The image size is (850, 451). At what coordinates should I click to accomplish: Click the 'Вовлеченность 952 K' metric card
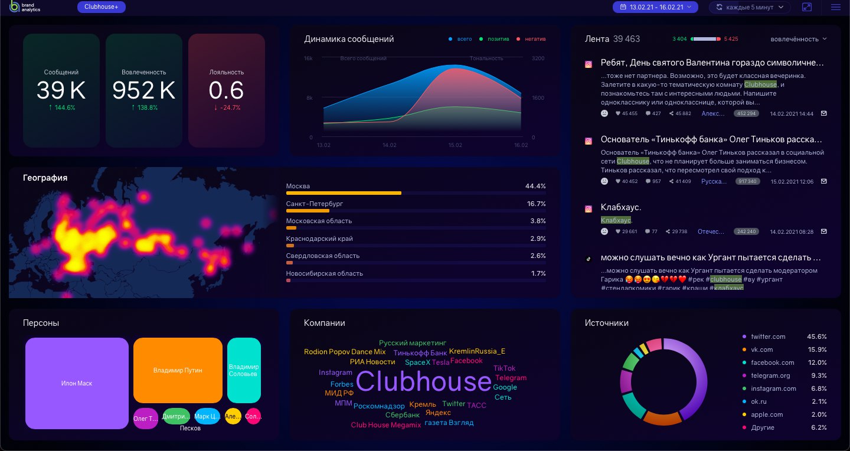(x=144, y=90)
